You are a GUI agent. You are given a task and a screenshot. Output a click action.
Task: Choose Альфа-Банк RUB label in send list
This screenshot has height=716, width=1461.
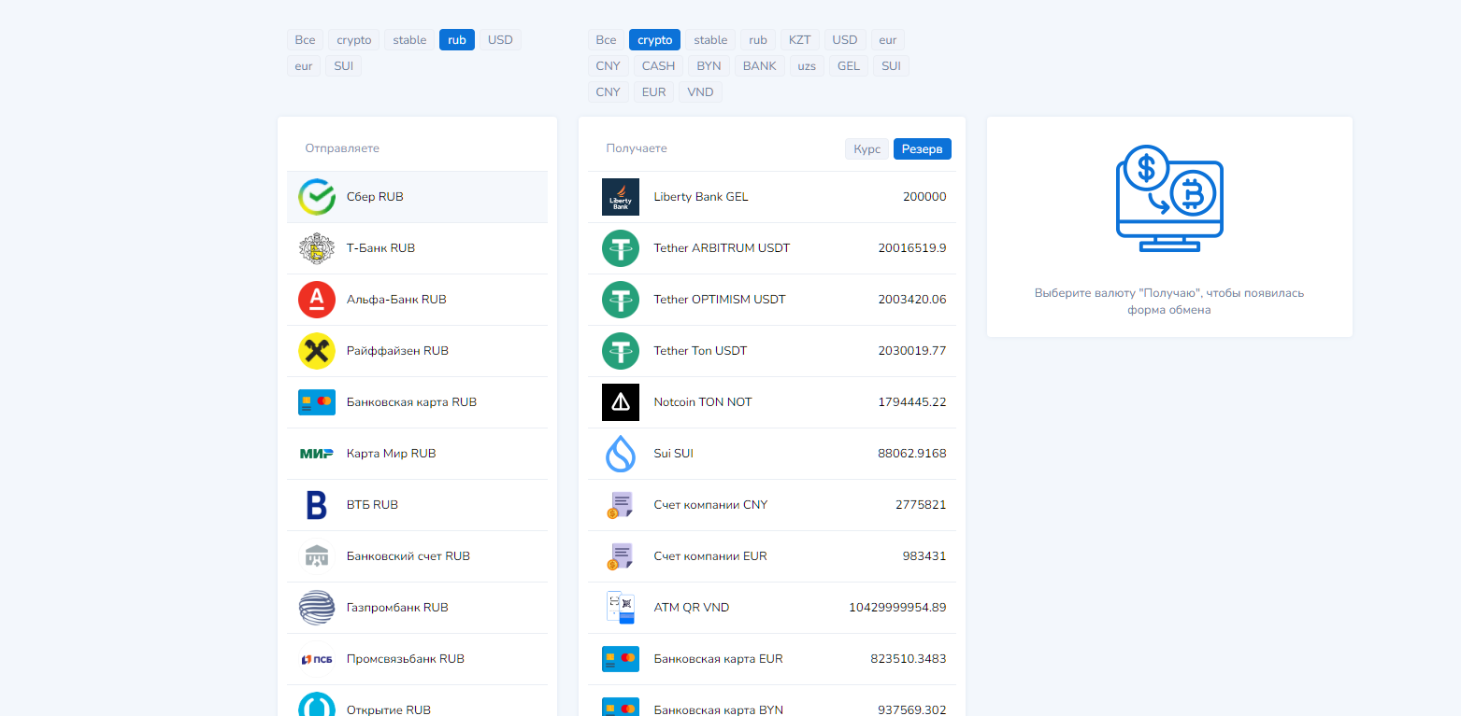coord(396,300)
